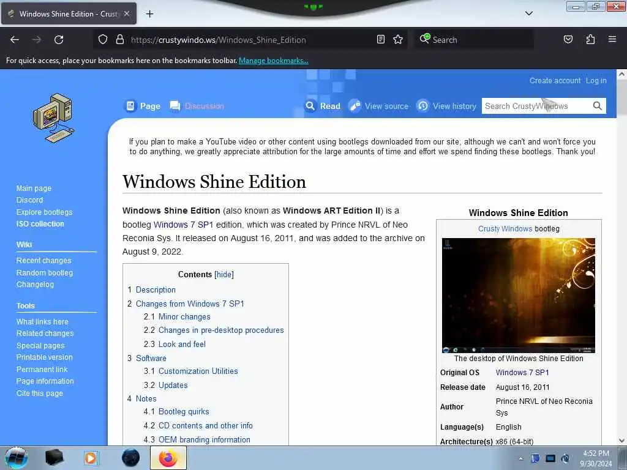Jump to Changes from Windows 7 SP1
This screenshot has height=470, width=627.
(x=190, y=304)
